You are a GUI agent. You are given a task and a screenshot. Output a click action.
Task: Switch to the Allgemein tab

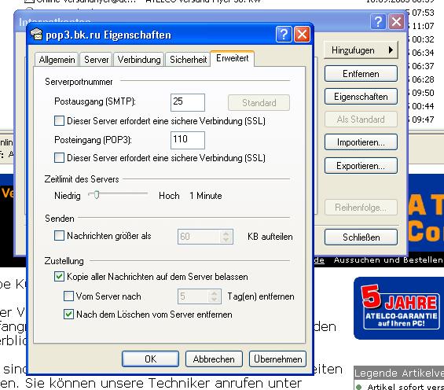(57, 60)
